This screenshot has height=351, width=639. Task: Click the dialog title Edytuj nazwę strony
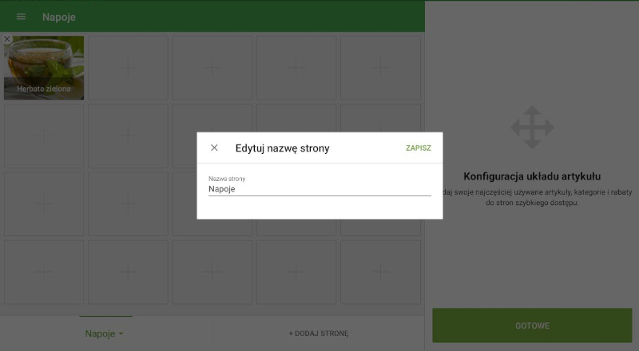283,148
